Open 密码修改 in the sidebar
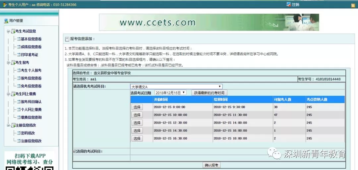Image resolution: width=358 pixels, height=170 pixels. click(28, 133)
